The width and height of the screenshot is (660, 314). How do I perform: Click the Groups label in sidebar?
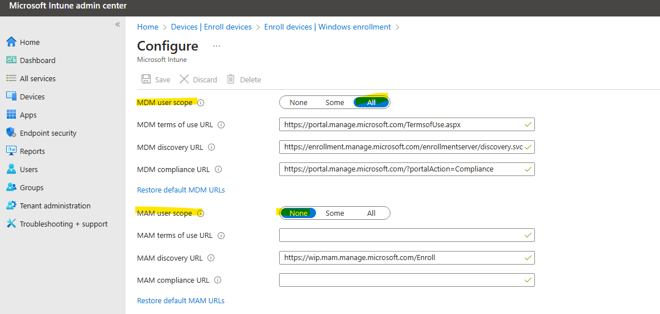(32, 187)
